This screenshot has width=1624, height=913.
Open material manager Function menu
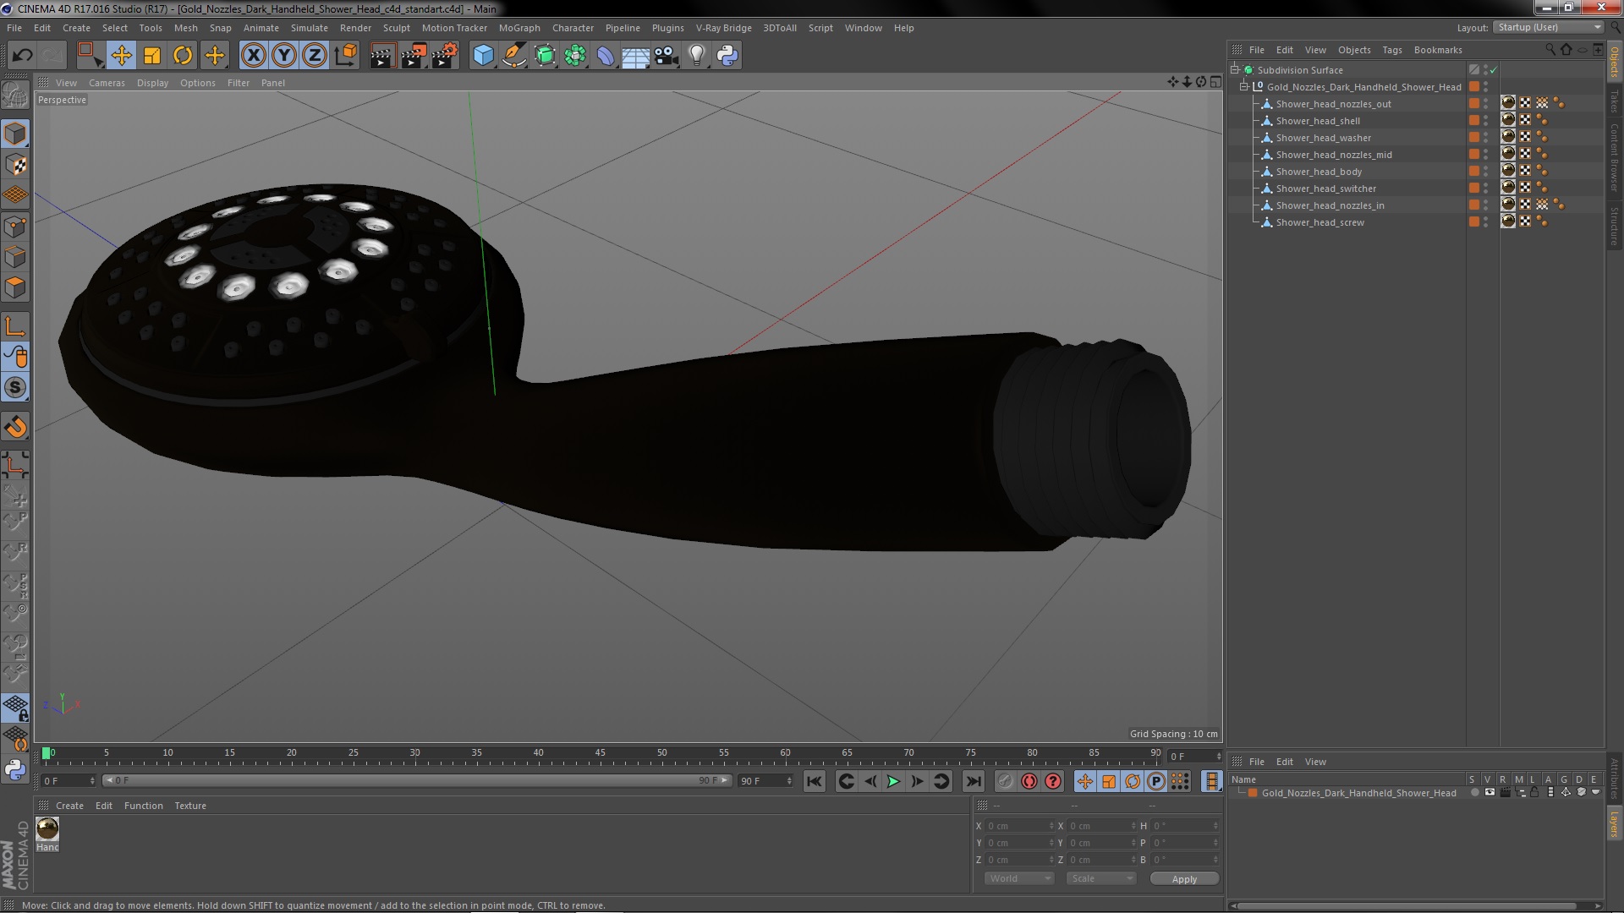point(143,806)
